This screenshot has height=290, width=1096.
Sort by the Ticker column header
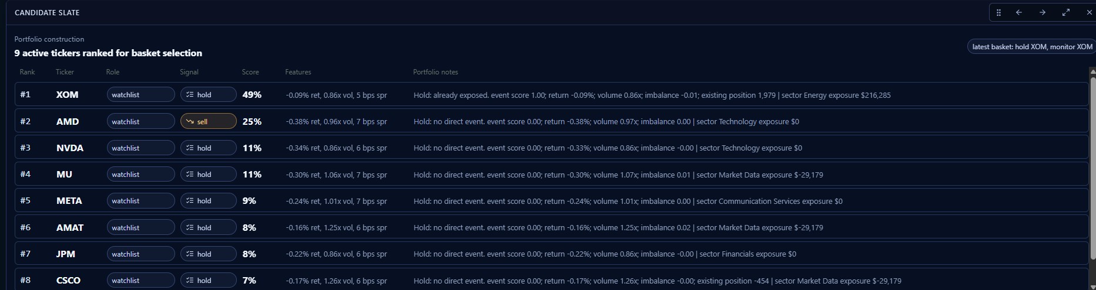[65, 72]
